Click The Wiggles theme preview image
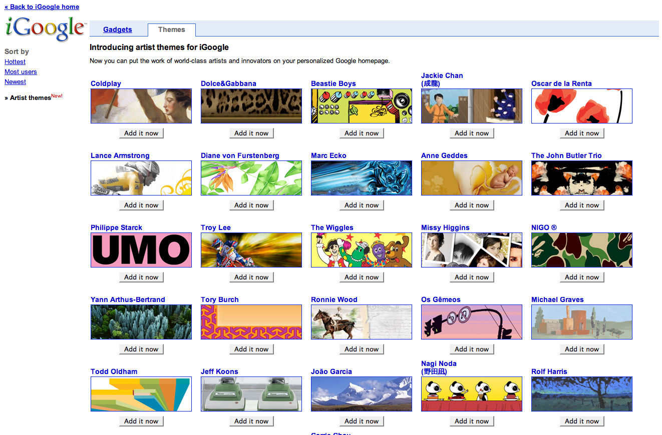Viewport: 662px width, 435px height. 362,250
